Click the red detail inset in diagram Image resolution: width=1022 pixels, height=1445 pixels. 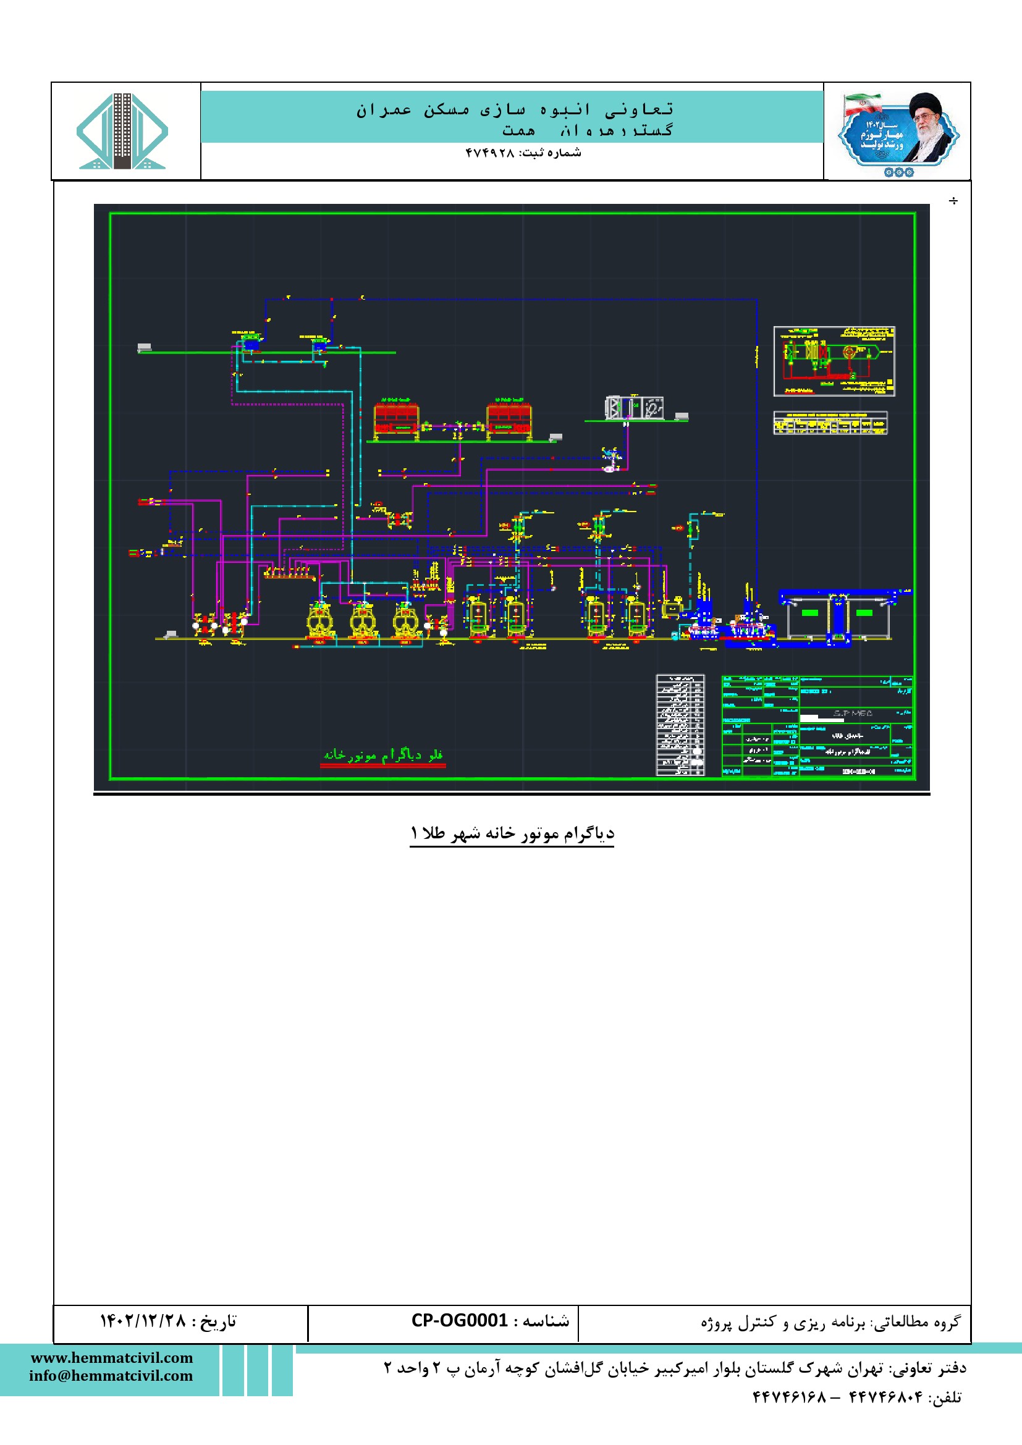(x=834, y=361)
